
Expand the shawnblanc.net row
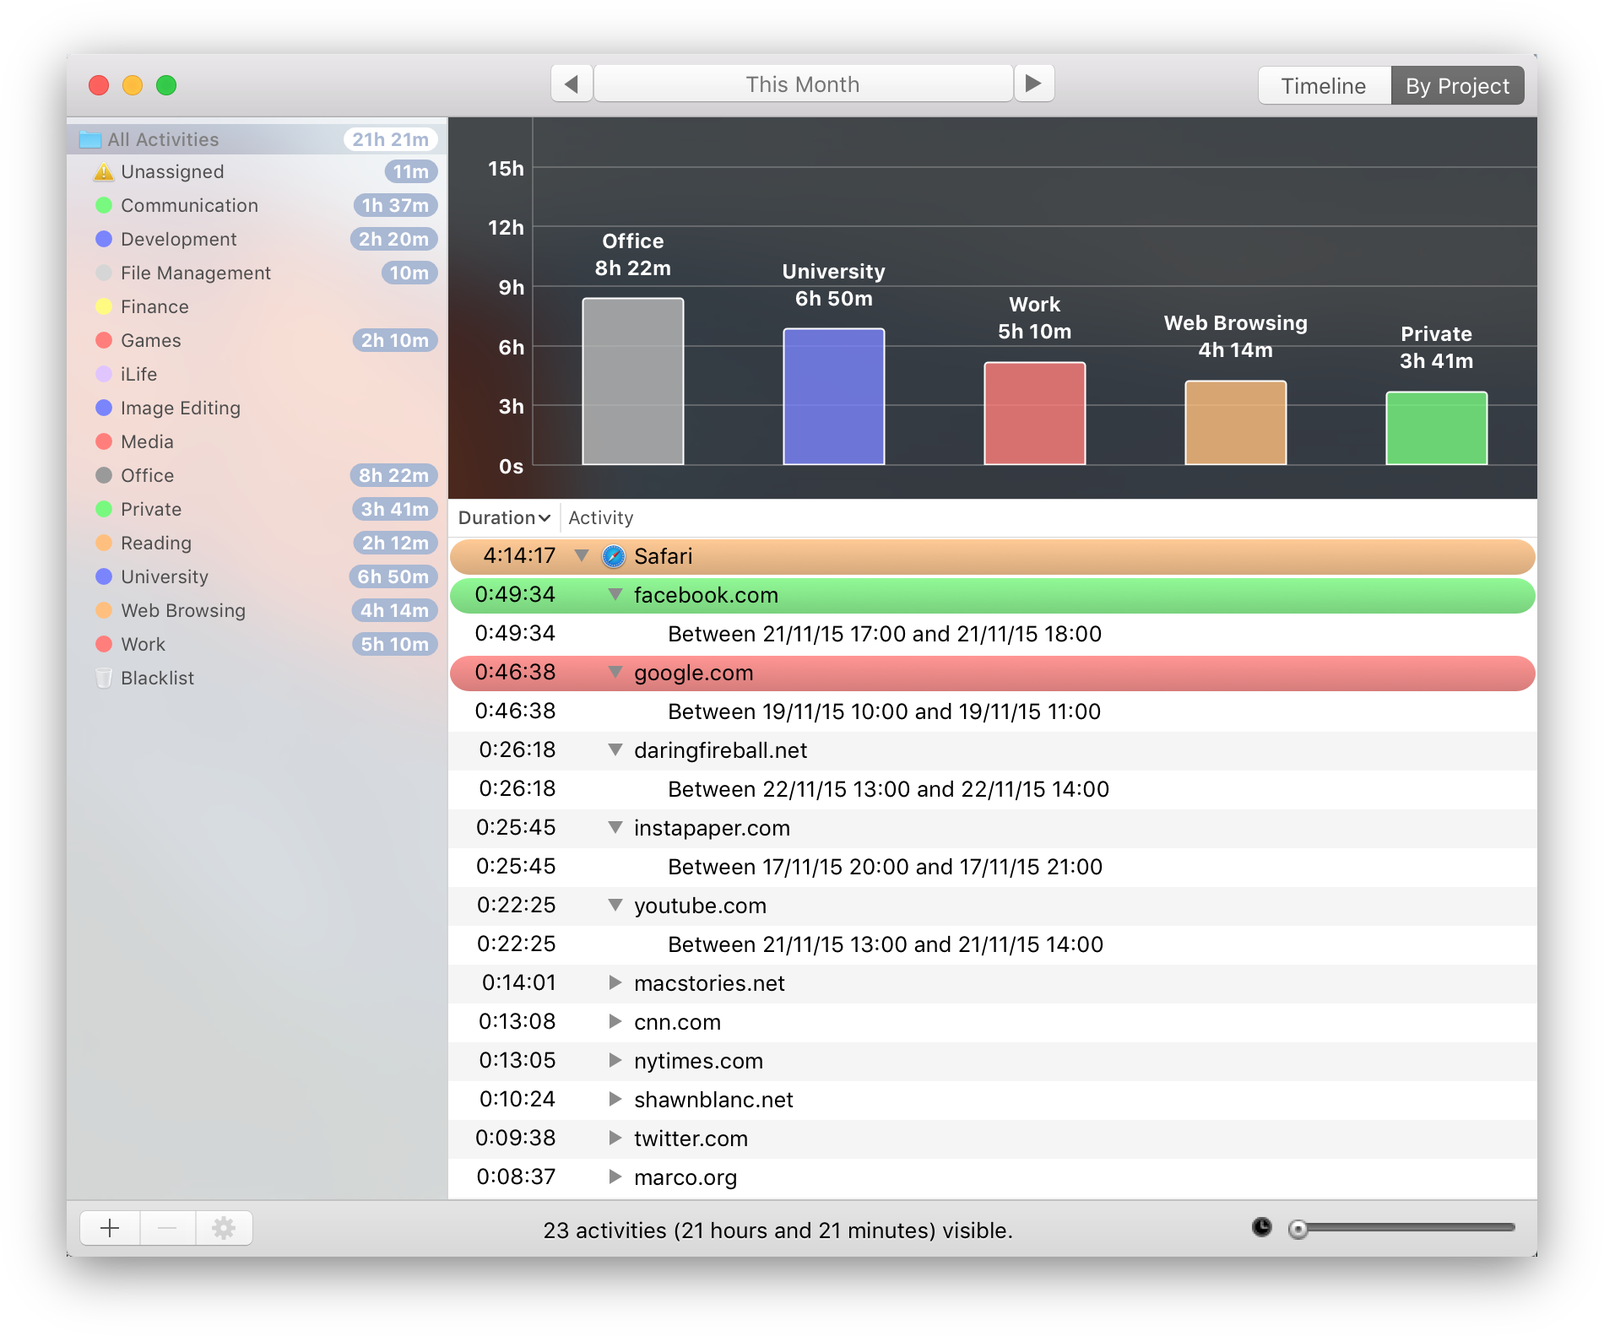coord(615,1100)
